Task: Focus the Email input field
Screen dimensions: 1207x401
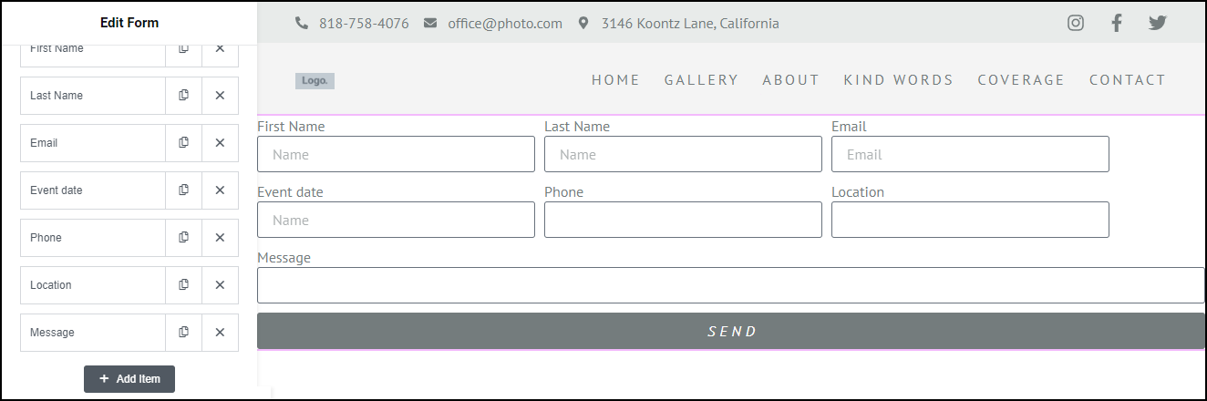Action: pos(970,154)
